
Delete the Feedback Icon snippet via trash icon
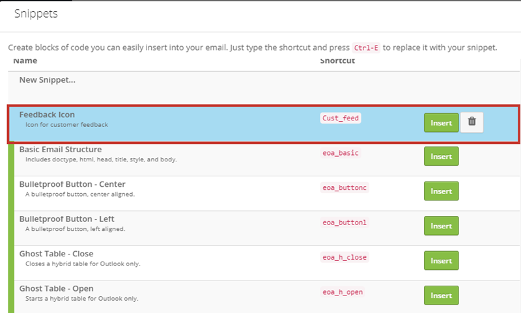click(472, 122)
